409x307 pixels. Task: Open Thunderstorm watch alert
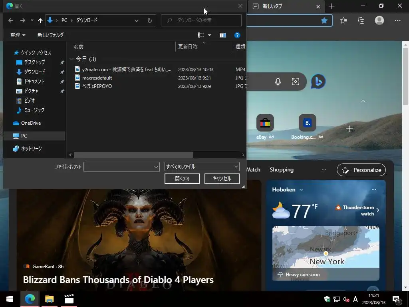357,210
